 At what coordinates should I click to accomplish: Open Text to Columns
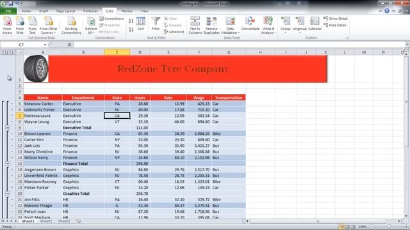(x=195, y=25)
